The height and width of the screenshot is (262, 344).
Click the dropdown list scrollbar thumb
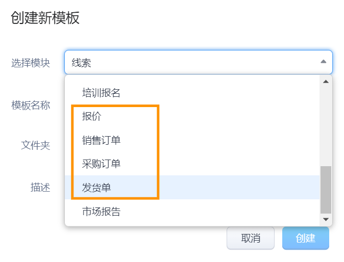point(326,190)
